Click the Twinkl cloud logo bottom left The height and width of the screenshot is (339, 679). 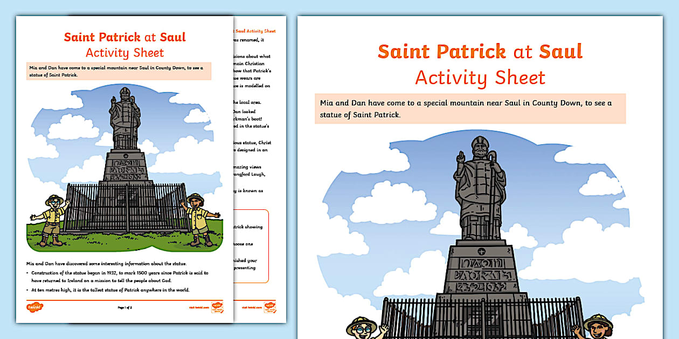[35, 306]
